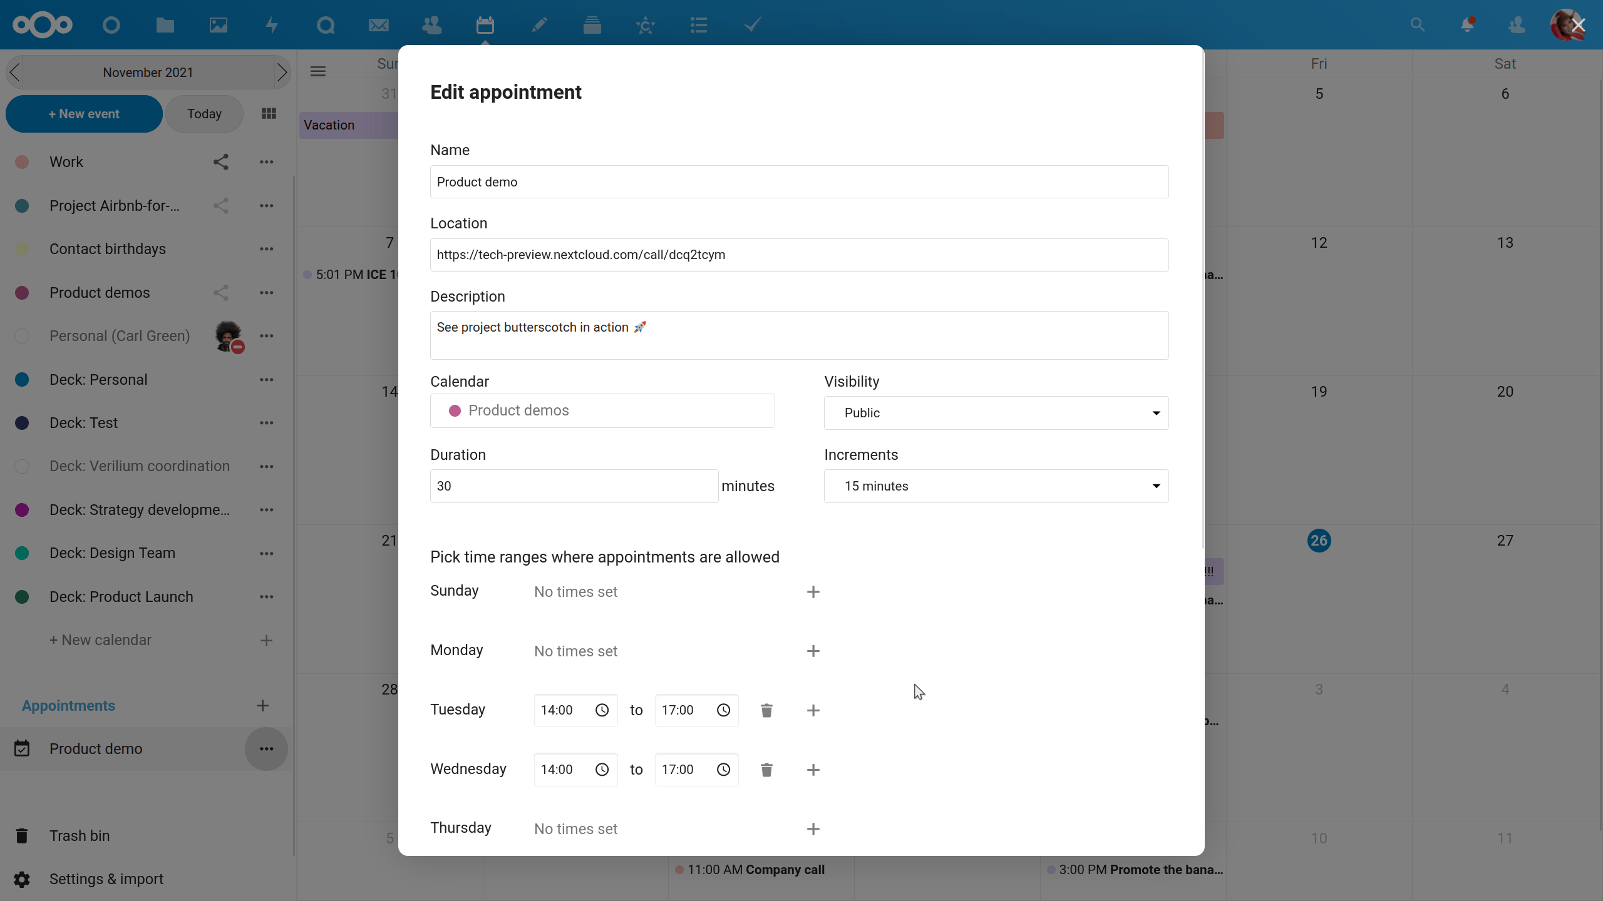1603x901 pixels.
Task: Open the November 2021 date picker
Action: pyautogui.click(x=148, y=73)
